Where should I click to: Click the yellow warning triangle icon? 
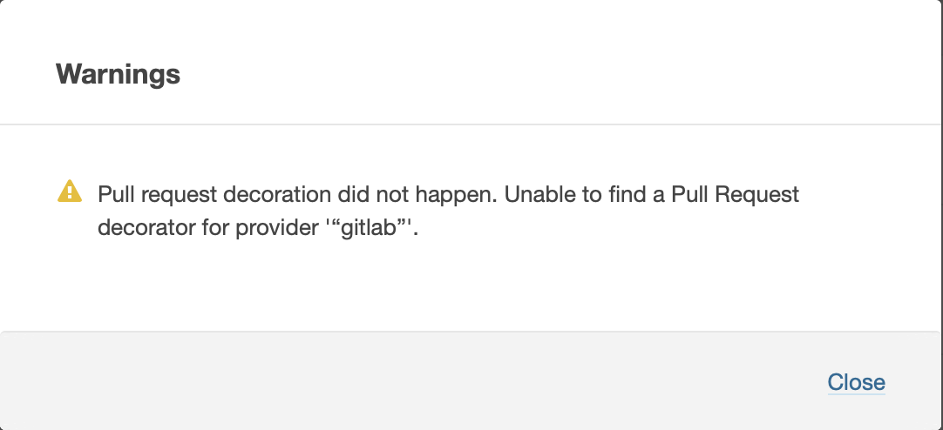click(x=69, y=191)
